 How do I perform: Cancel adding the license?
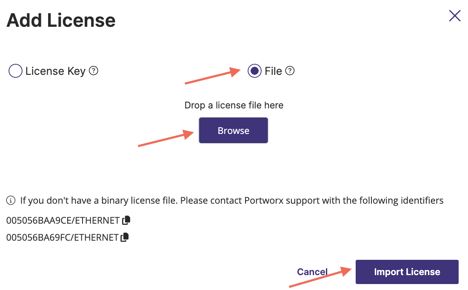click(x=312, y=272)
